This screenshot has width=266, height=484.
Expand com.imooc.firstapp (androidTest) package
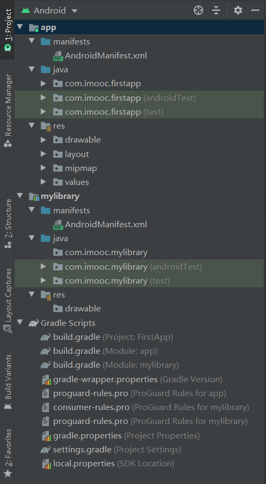click(x=43, y=98)
